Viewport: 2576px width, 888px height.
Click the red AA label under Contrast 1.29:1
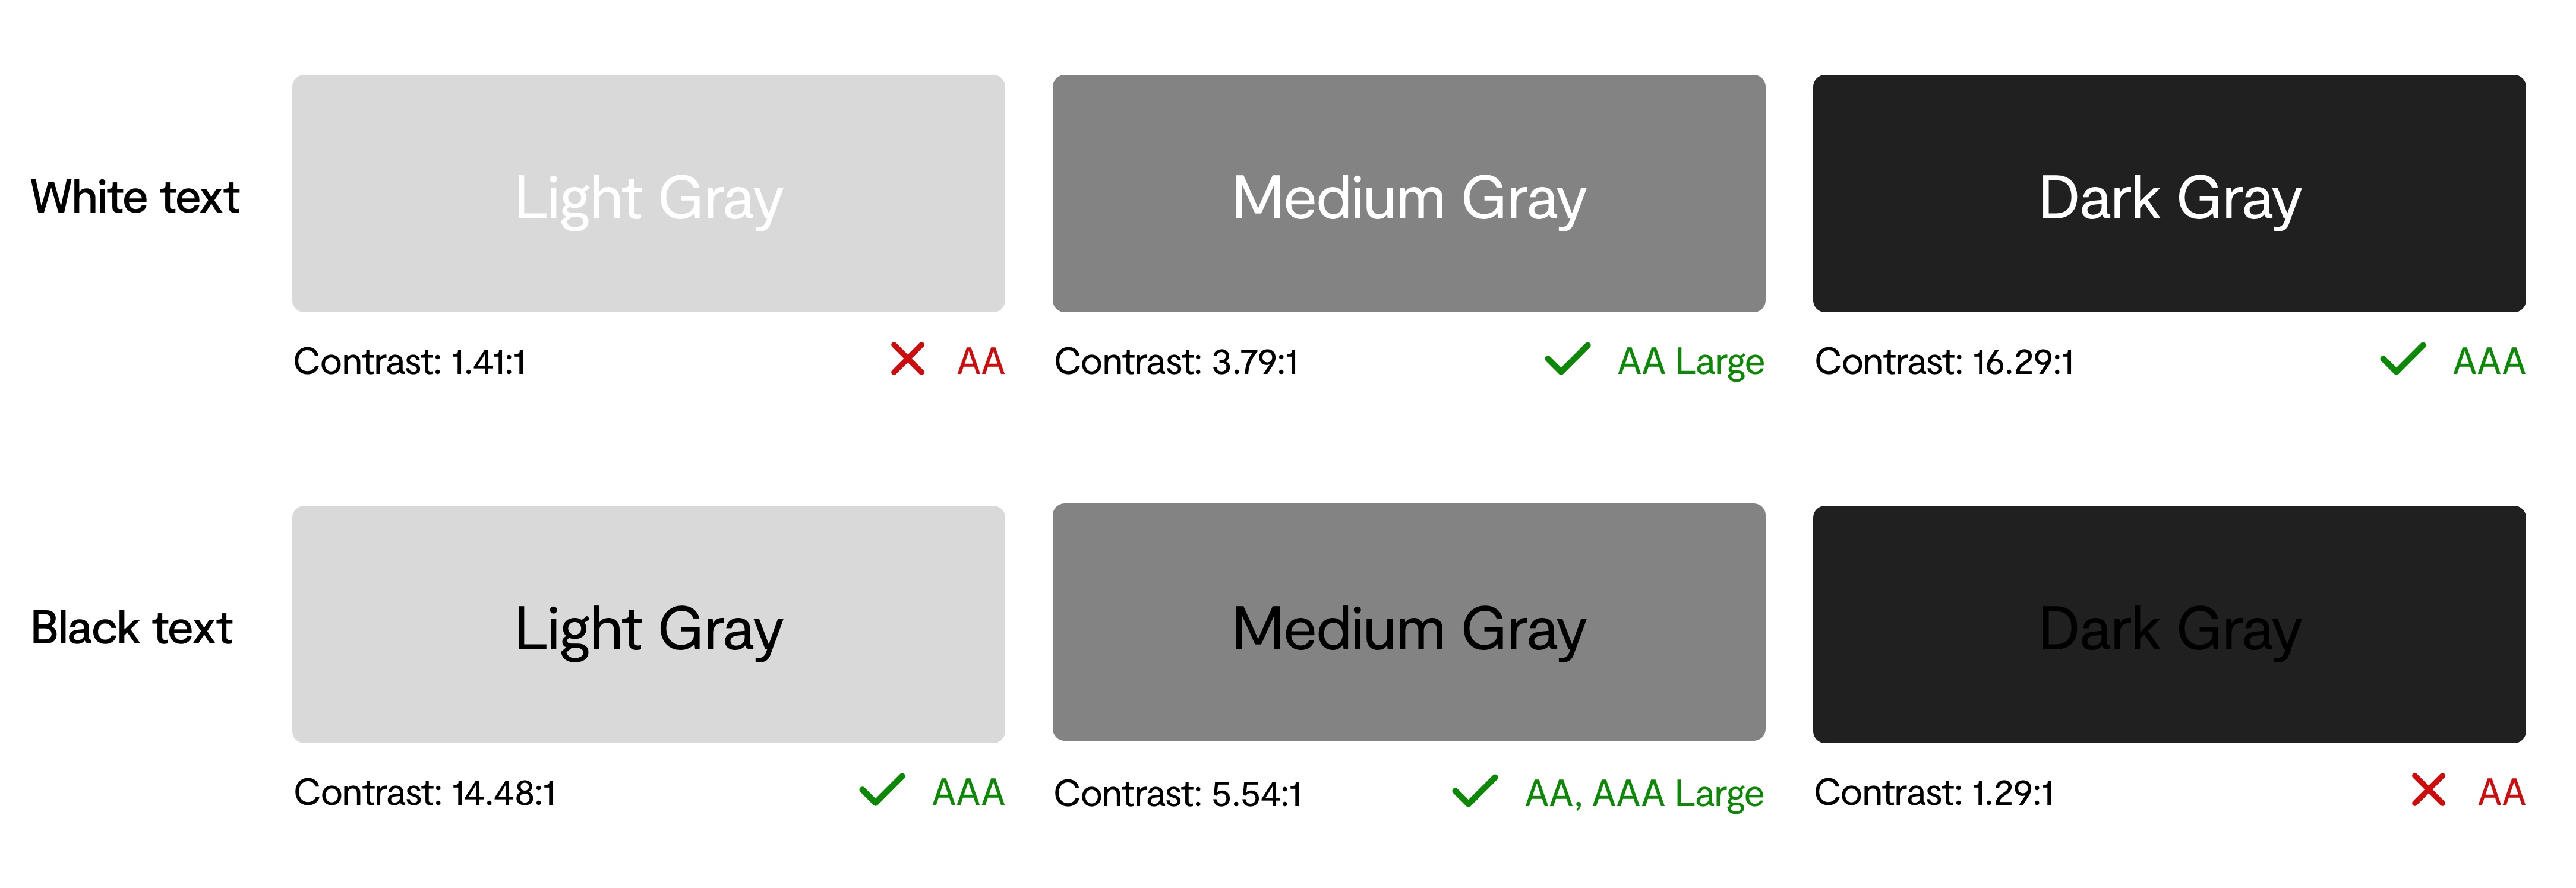[2501, 792]
